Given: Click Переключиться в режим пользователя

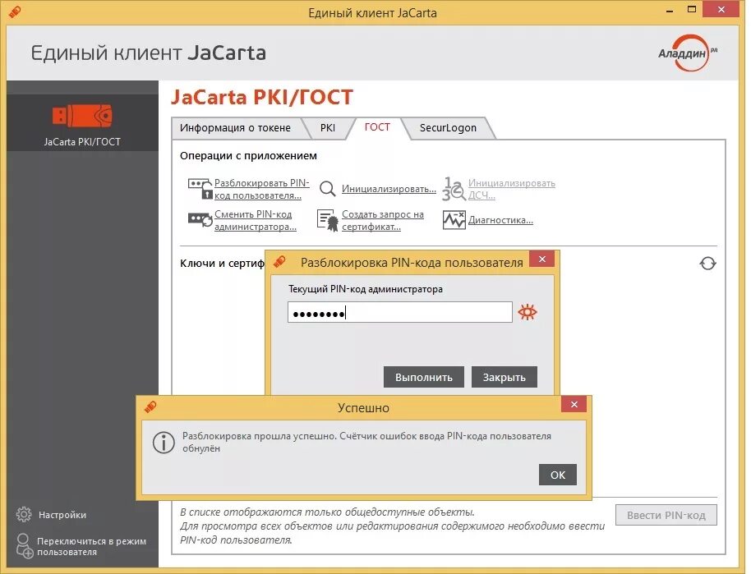Looking at the screenshot, I should (91, 546).
